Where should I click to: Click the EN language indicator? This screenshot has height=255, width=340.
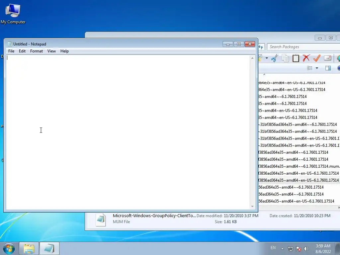[x=273, y=248]
